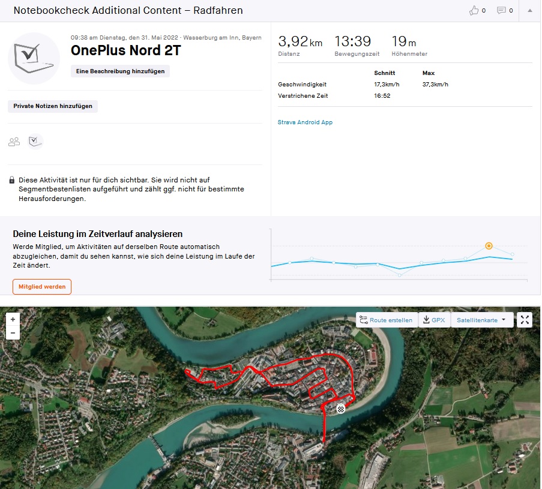Click the checkered finish marker on map
This screenshot has height=489, width=542.
point(341,409)
